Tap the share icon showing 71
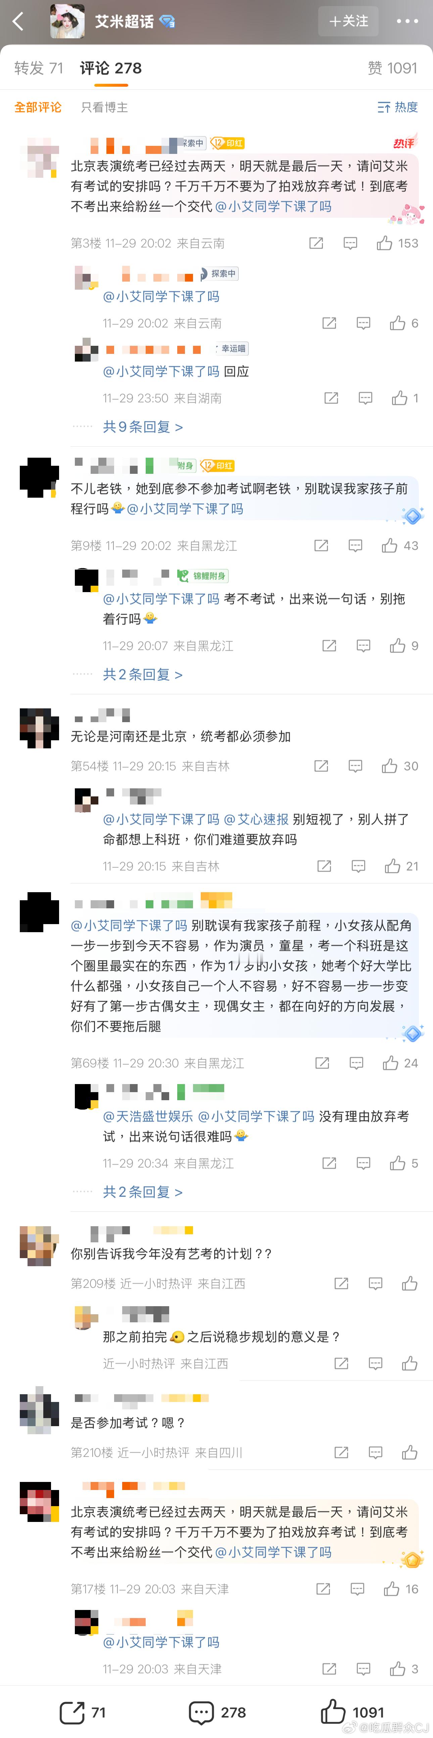The image size is (433, 1738). tap(82, 1712)
